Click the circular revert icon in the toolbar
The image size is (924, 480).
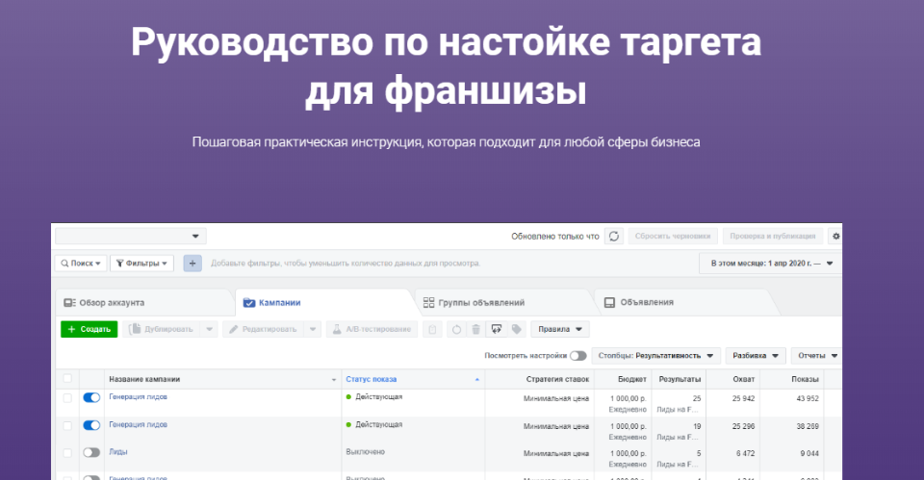coord(456,329)
